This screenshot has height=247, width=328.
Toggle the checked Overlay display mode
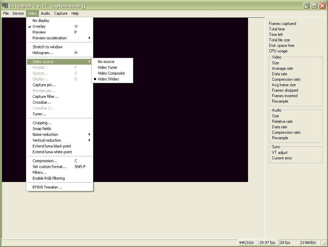59,26
